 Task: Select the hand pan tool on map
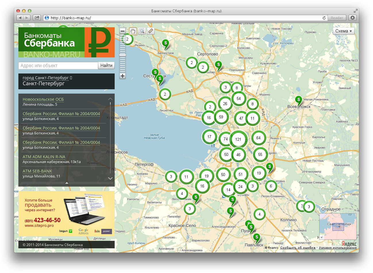click(133, 31)
